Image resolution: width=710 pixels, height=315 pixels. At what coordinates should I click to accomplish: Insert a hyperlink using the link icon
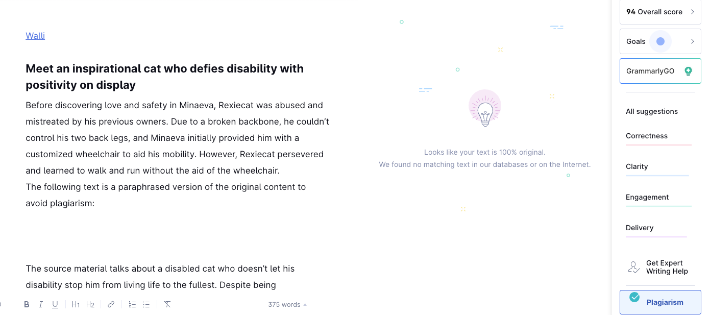[x=111, y=304]
